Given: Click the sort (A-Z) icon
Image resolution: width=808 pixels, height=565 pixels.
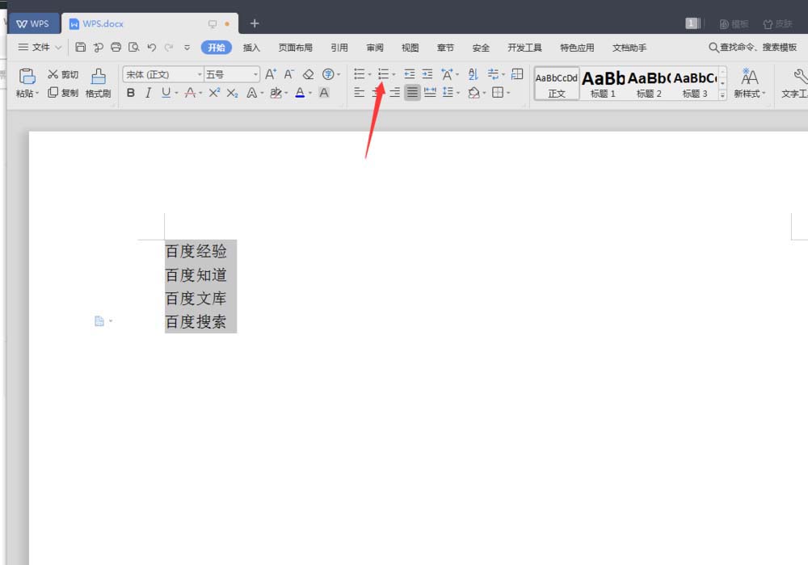Looking at the screenshot, I should [x=475, y=74].
